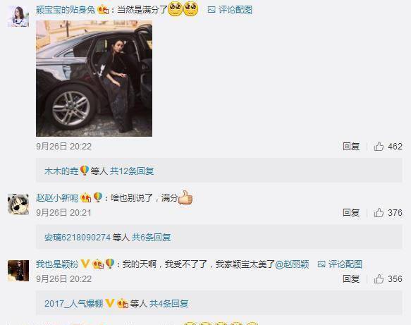
Task: Reply to 颖宝宝的贴身兔's comment
Action: tap(351, 146)
